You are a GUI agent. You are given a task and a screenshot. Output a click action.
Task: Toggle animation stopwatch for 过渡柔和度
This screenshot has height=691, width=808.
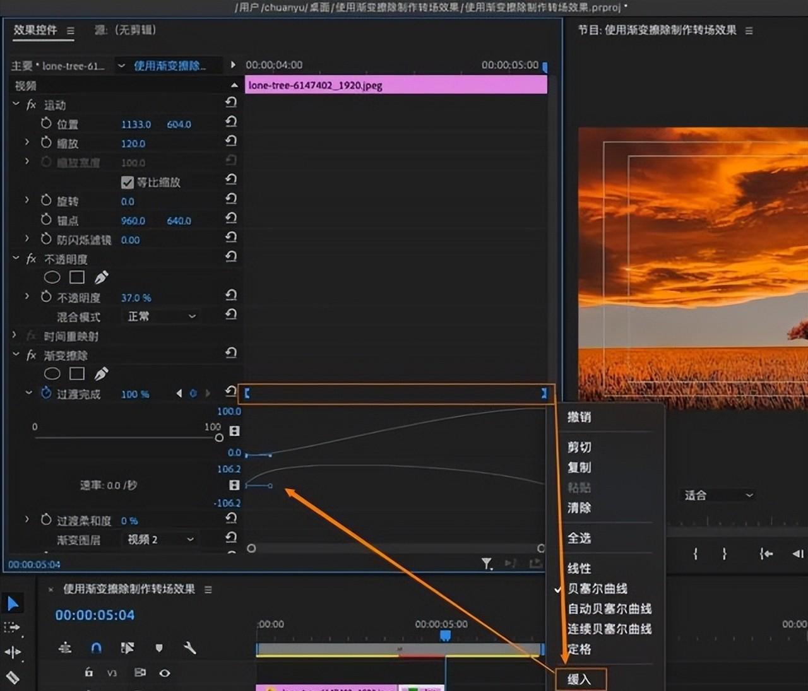click(x=46, y=519)
